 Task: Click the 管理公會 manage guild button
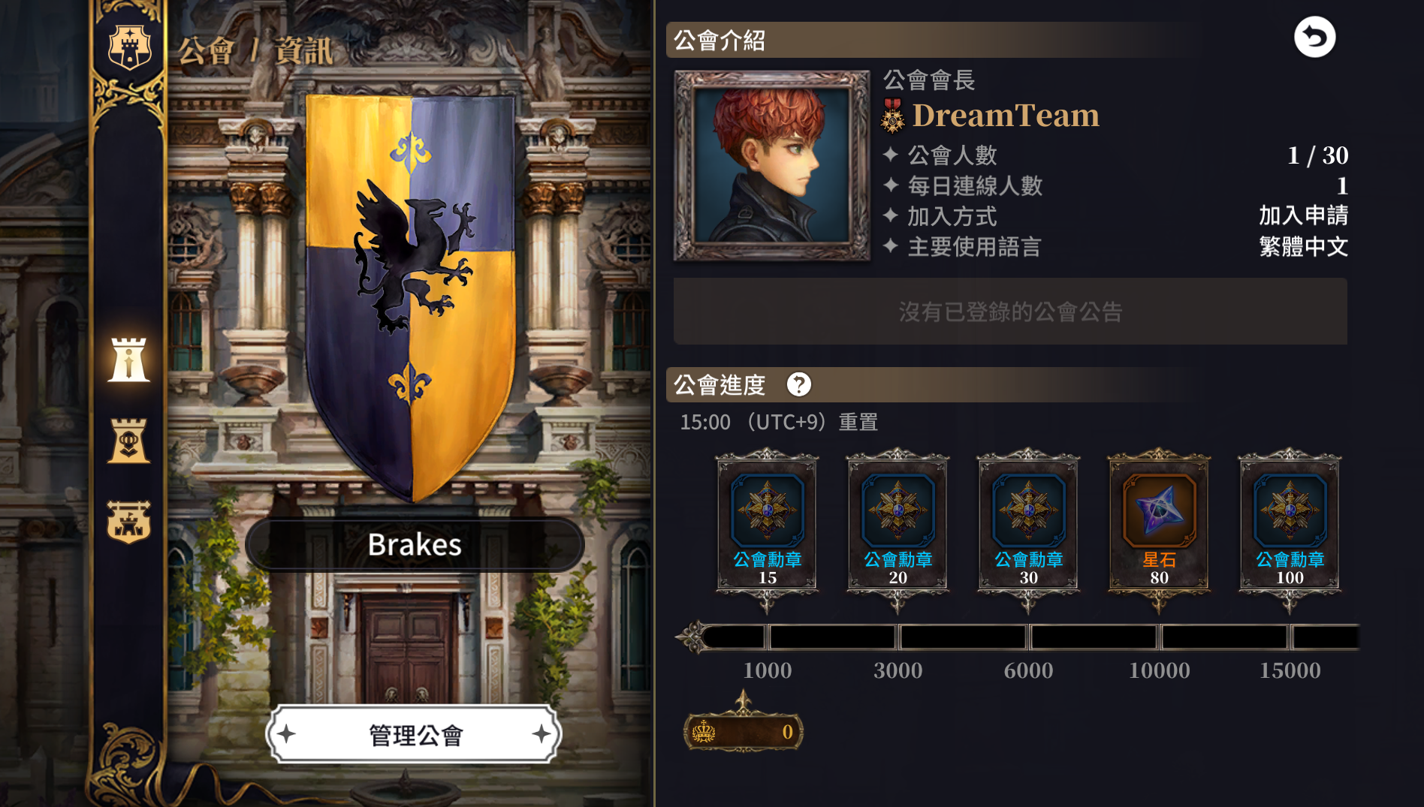click(415, 734)
